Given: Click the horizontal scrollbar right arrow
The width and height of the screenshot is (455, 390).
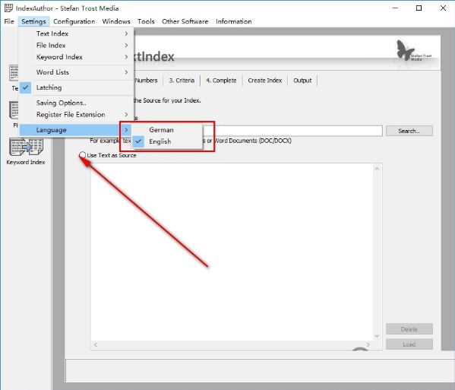Looking at the screenshot, I should click(368, 344).
